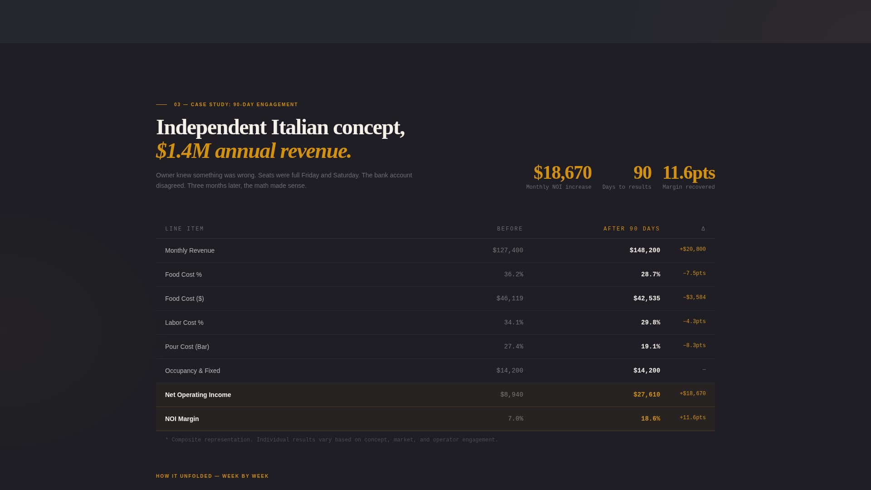
Task: Click the 28.7% after value
Action: 651,274
